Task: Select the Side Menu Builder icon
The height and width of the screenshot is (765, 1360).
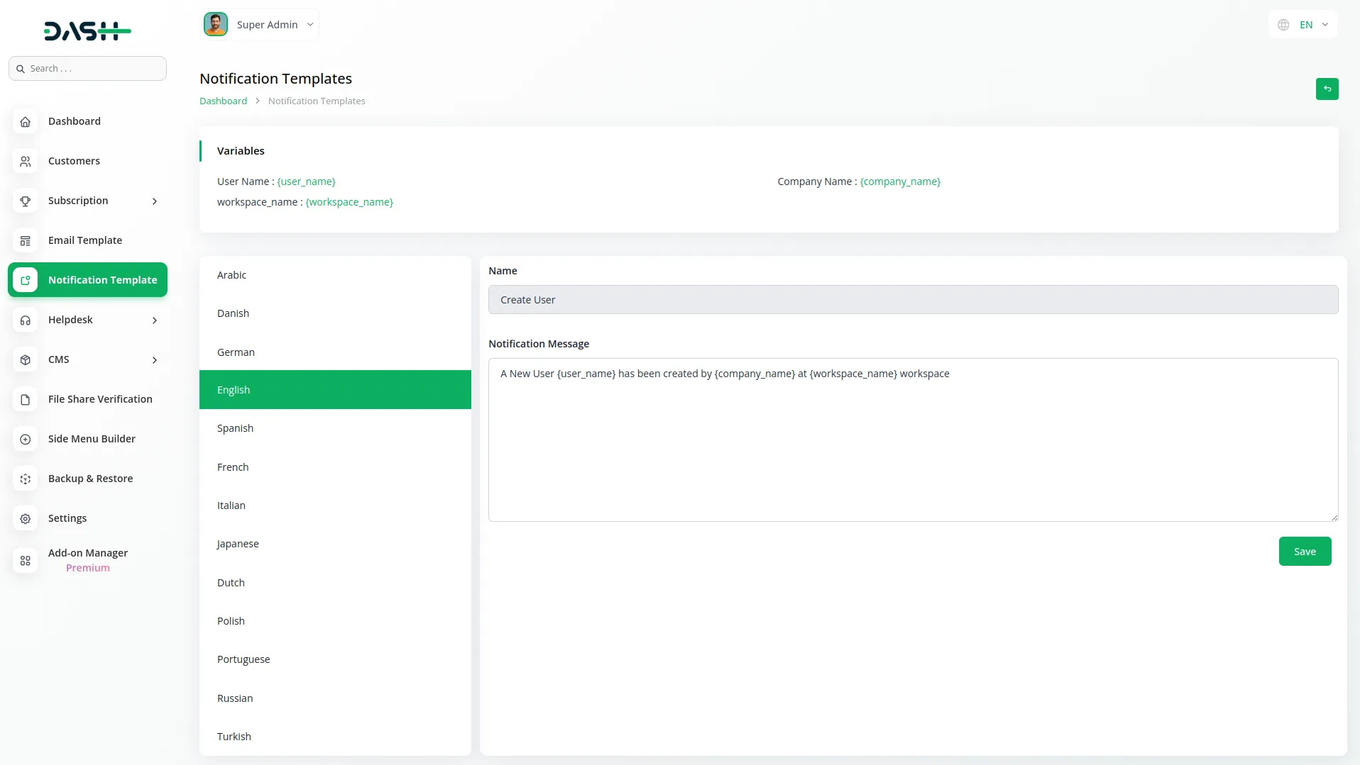Action: click(26, 439)
